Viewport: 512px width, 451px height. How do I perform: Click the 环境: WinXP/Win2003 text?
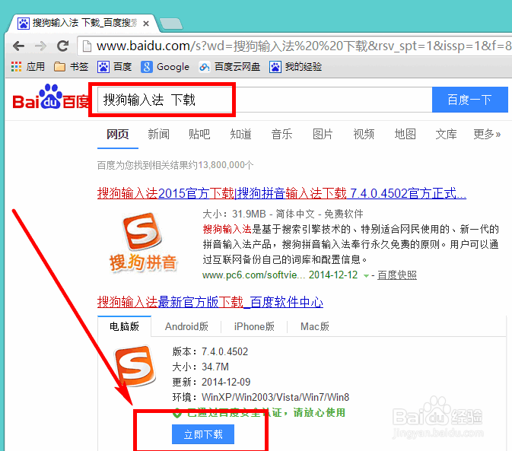coord(261,397)
